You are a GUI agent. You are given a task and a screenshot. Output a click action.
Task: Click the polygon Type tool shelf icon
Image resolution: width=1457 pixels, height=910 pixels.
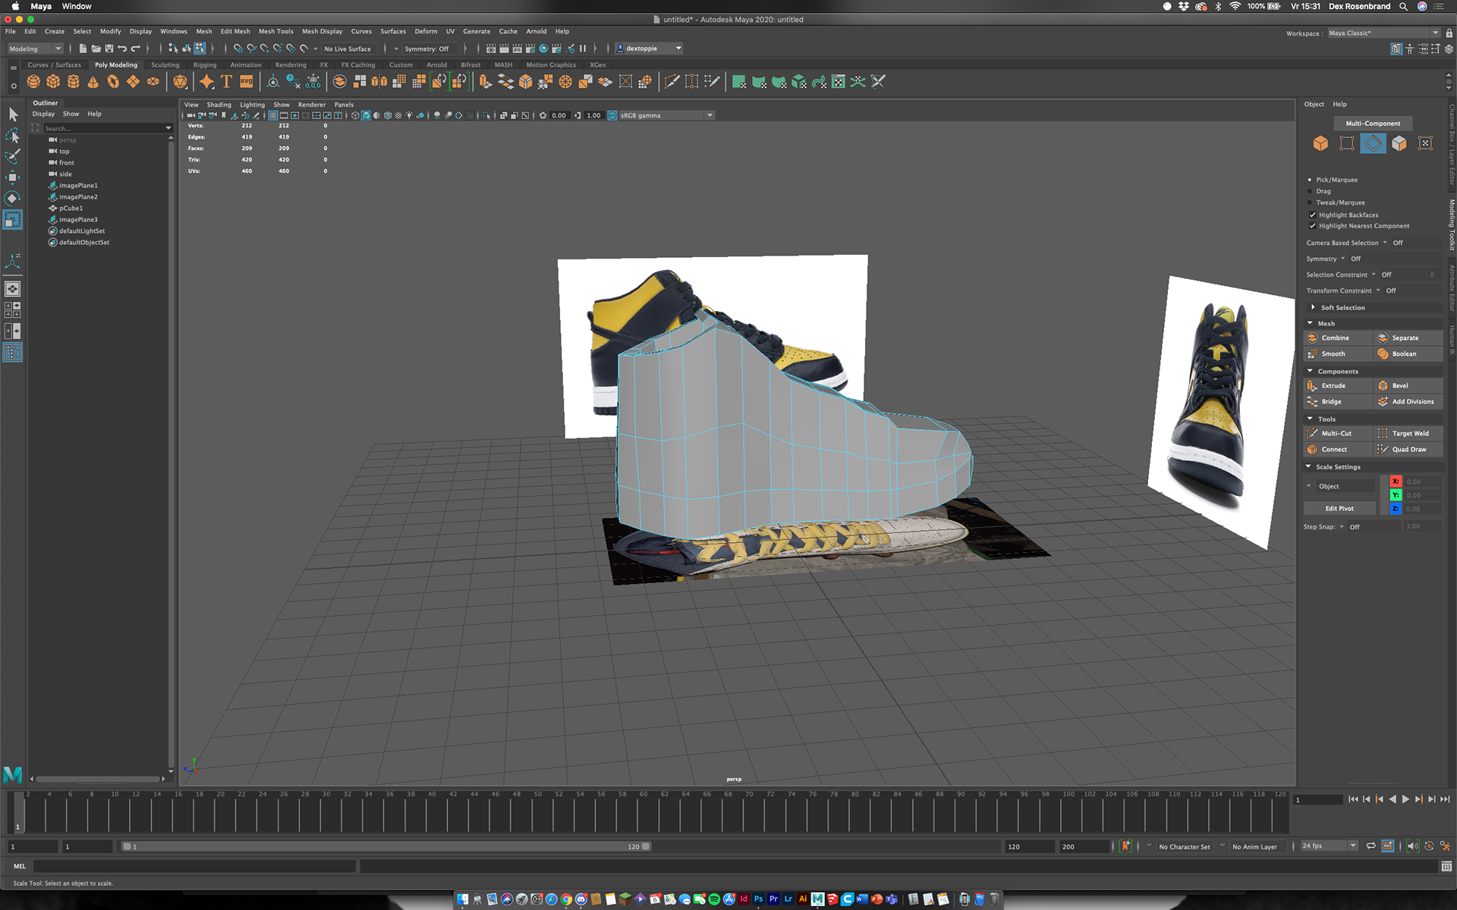(x=226, y=82)
